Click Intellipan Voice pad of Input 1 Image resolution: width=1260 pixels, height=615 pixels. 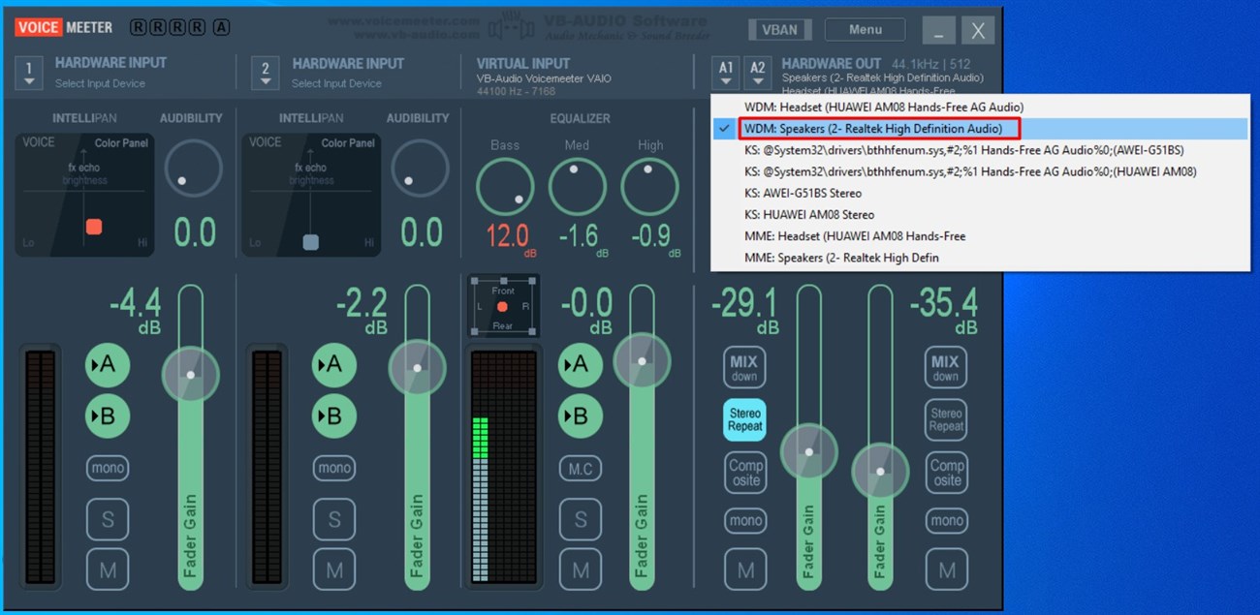(x=84, y=193)
